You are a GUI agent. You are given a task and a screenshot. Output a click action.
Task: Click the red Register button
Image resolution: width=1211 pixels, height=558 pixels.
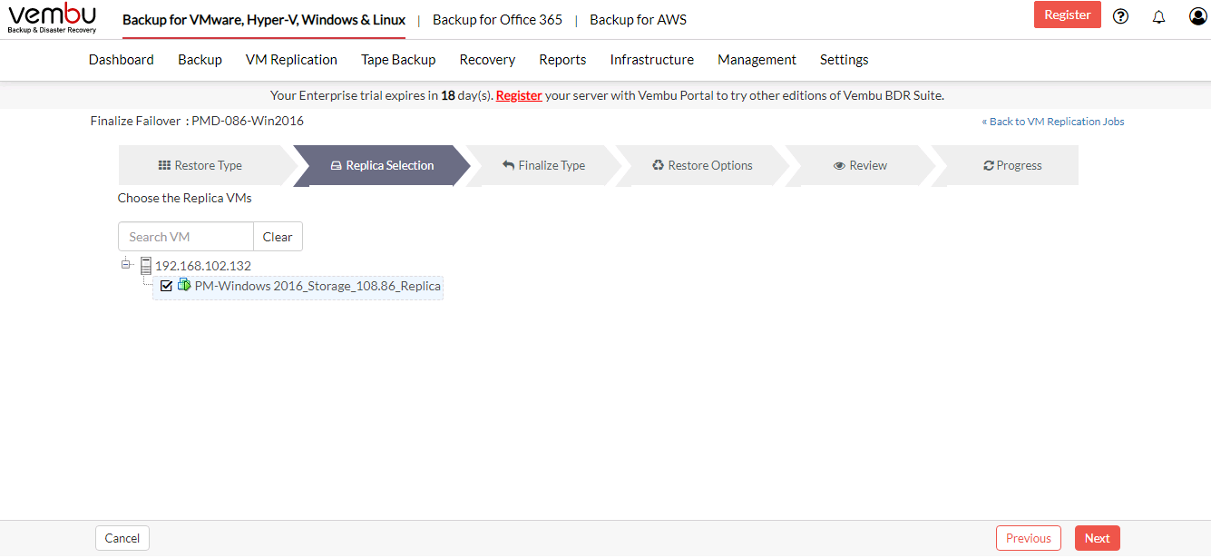click(1068, 15)
